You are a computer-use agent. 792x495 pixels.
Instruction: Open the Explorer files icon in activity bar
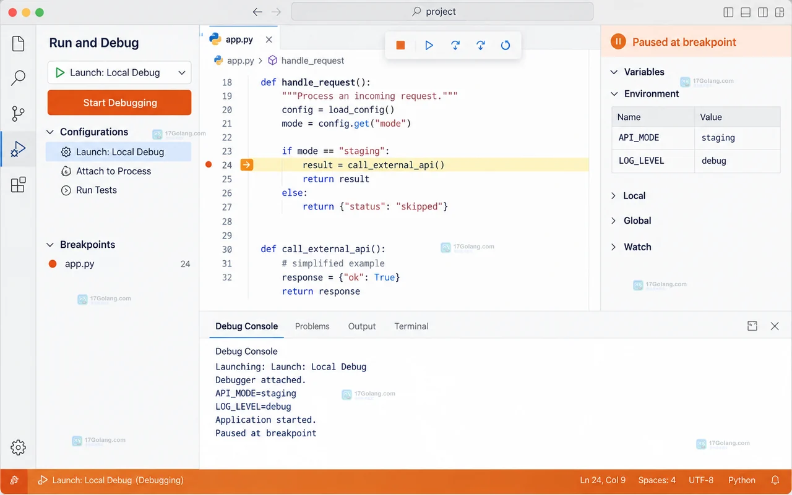[19, 43]
